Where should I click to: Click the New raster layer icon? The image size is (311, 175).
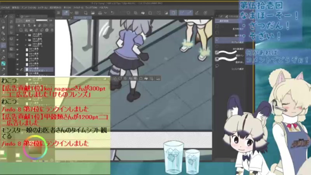tap(21, 30)
